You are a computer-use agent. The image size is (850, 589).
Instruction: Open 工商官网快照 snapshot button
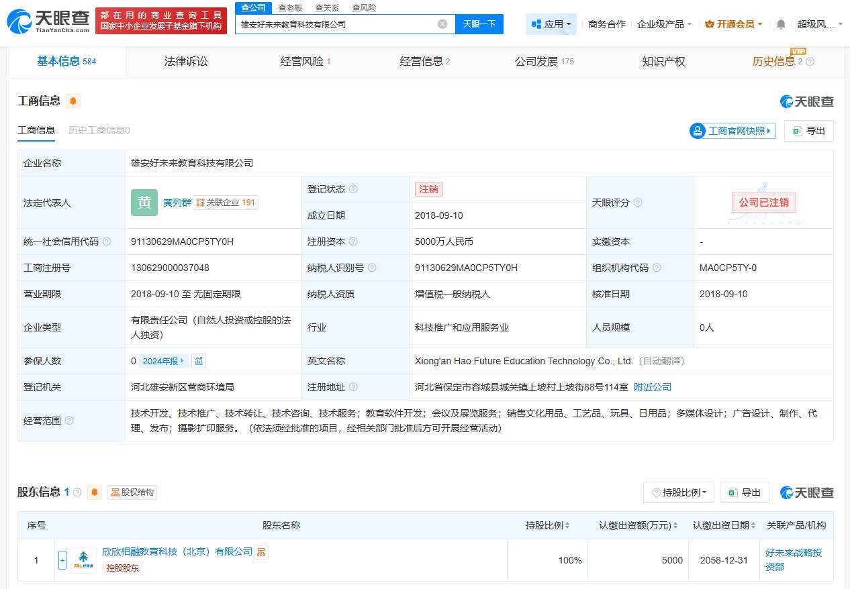point(733,131)
